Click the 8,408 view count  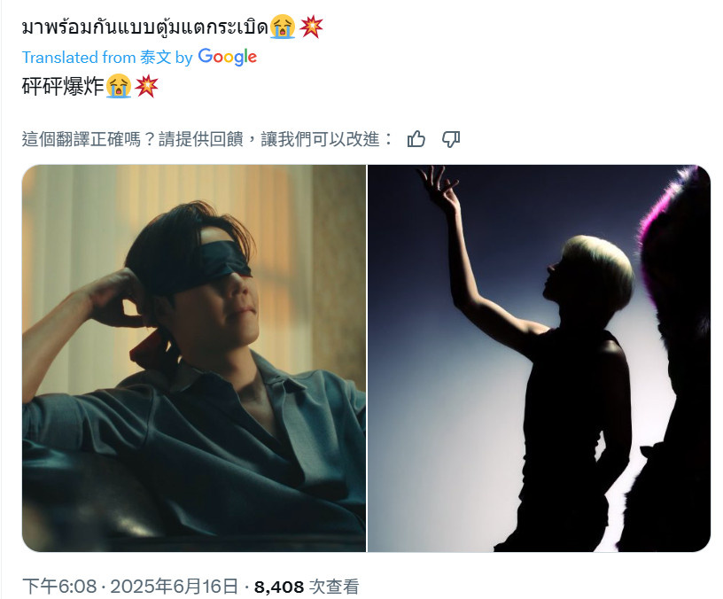(x=279, y=587)
